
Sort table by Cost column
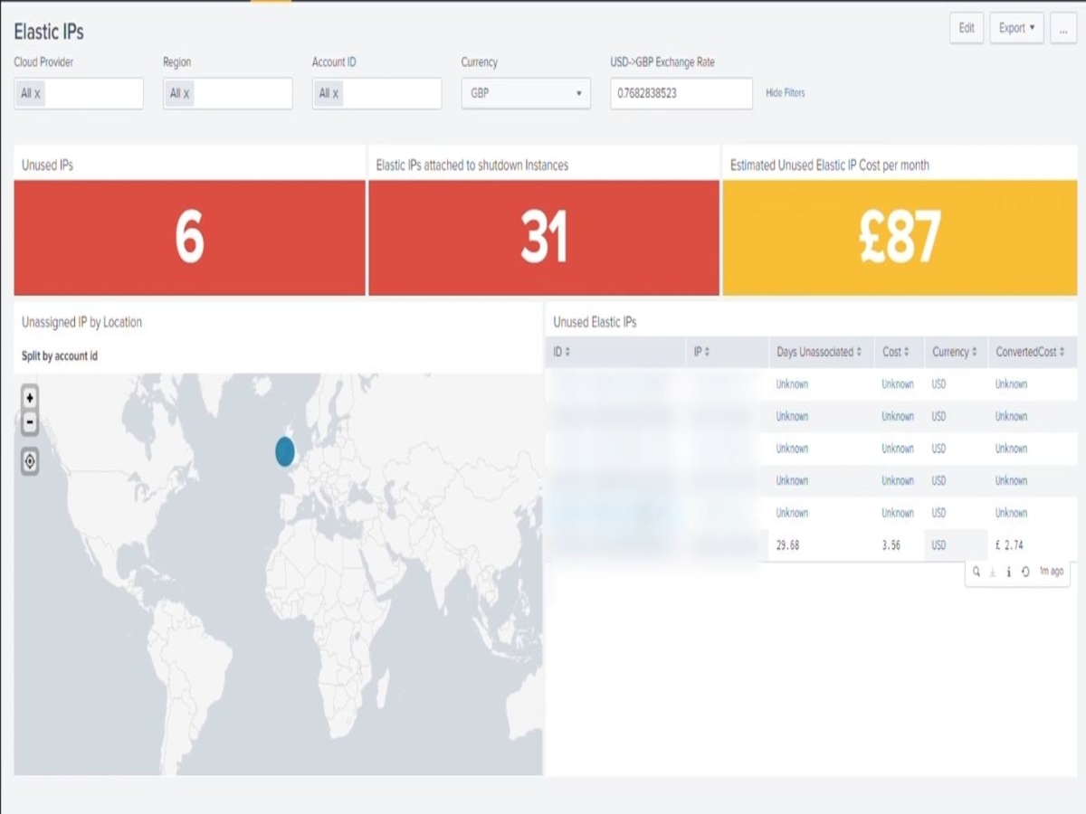[896, 352]
